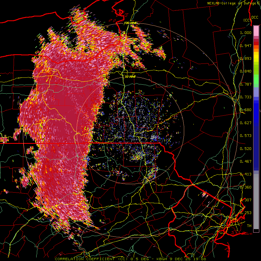
Task: Click the [CC] scale unit label
Action: pyautogui.click(x=247, y=20)
